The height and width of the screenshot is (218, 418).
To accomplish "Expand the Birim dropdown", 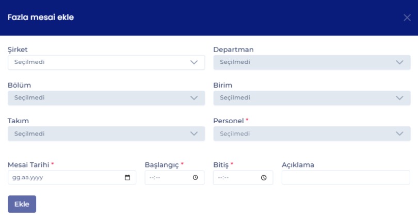I will coord(304,98).
